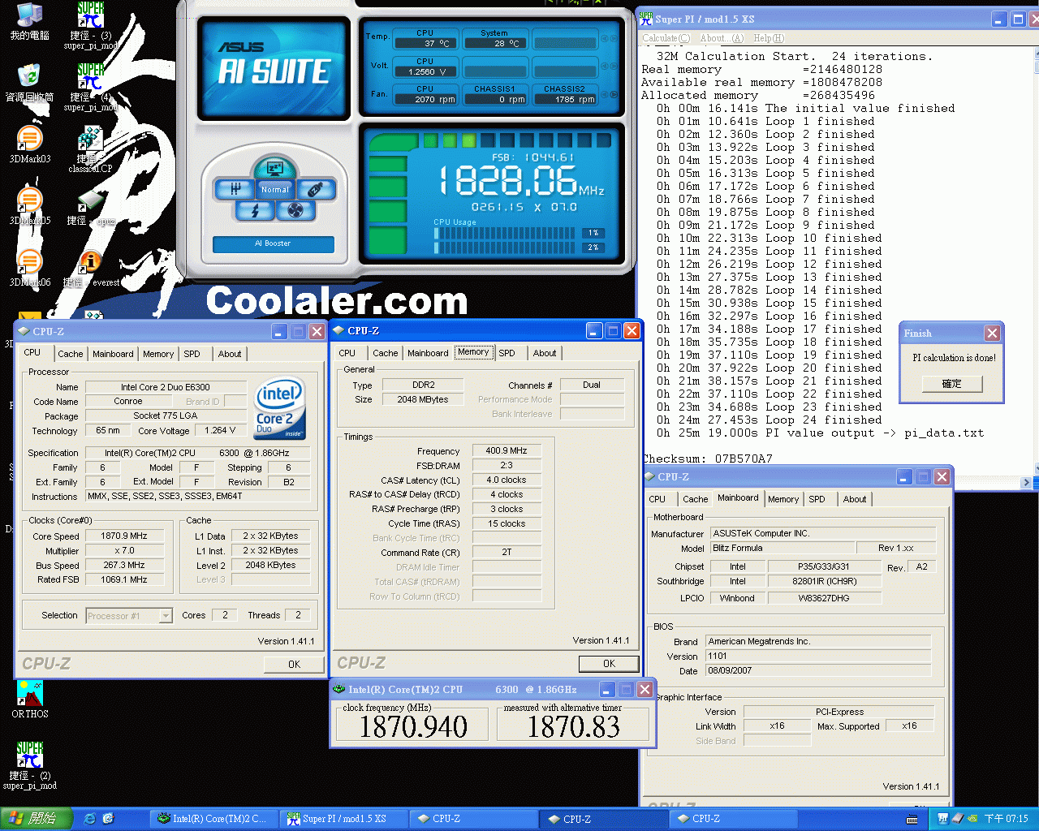Viewport: 1039px width, 831px height.
Task: Open the Help menu in Super PI
Action: 768,38
